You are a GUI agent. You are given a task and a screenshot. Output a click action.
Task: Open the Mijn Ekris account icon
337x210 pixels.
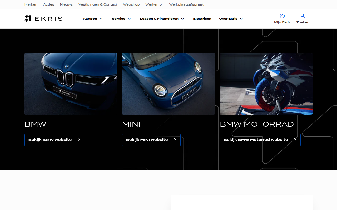click(x=282, y=16)
